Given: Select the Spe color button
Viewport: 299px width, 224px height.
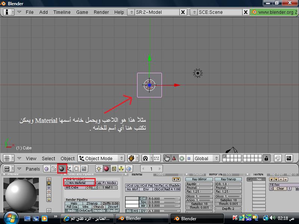Looking at the screenshot, I should [143, 202].
